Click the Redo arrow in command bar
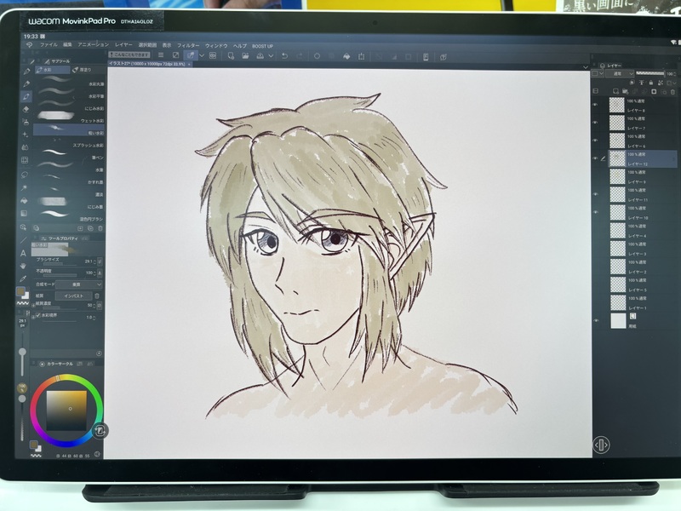 click(x=300, y=56)
